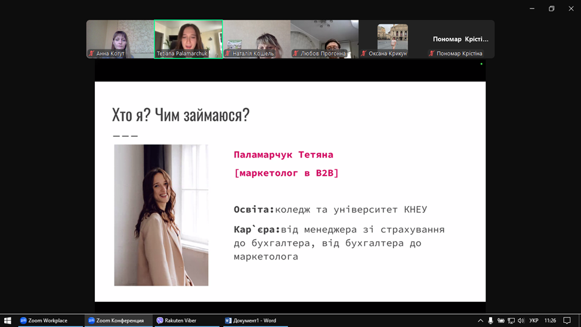Select Анна Когут's video thumbnail

point(120,38)
